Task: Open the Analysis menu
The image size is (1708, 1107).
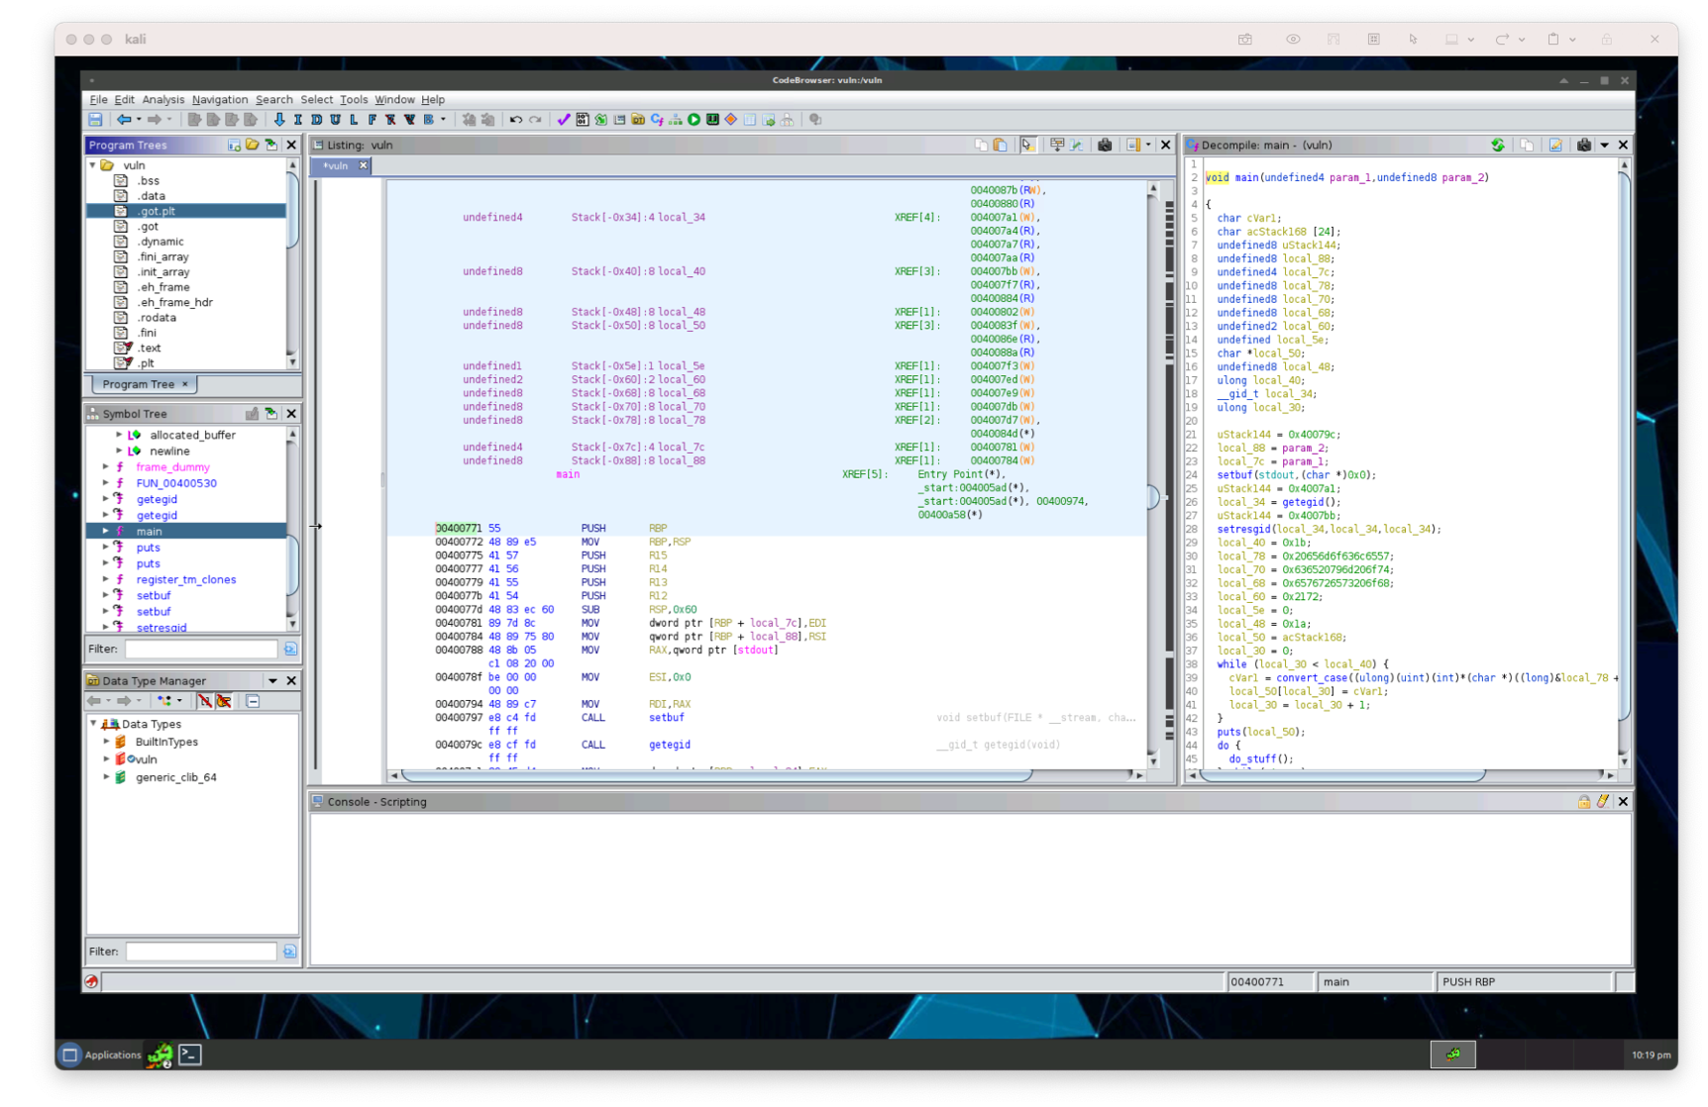Action: 162,100
